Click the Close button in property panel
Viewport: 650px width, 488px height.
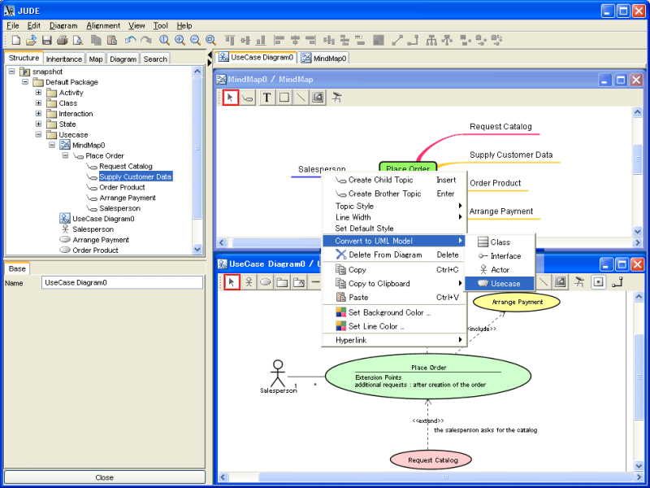point(105,477)
